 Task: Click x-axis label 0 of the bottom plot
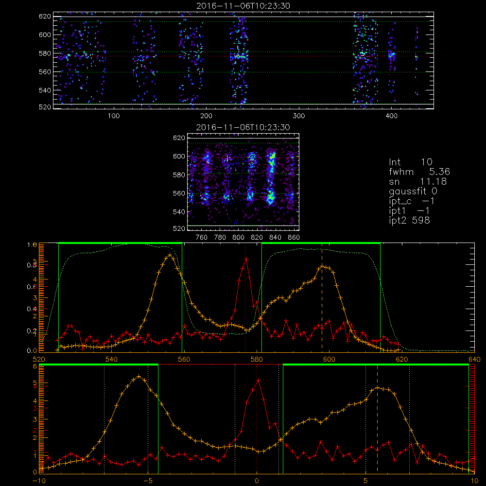coord(257,481)
